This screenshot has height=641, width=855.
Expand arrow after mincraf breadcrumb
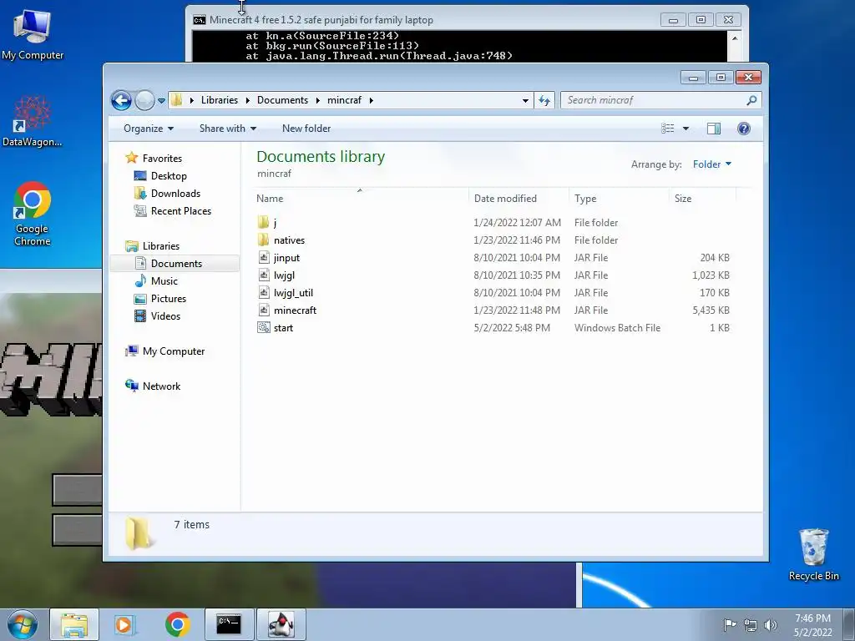pyautogui.click(x=372, y=100)
